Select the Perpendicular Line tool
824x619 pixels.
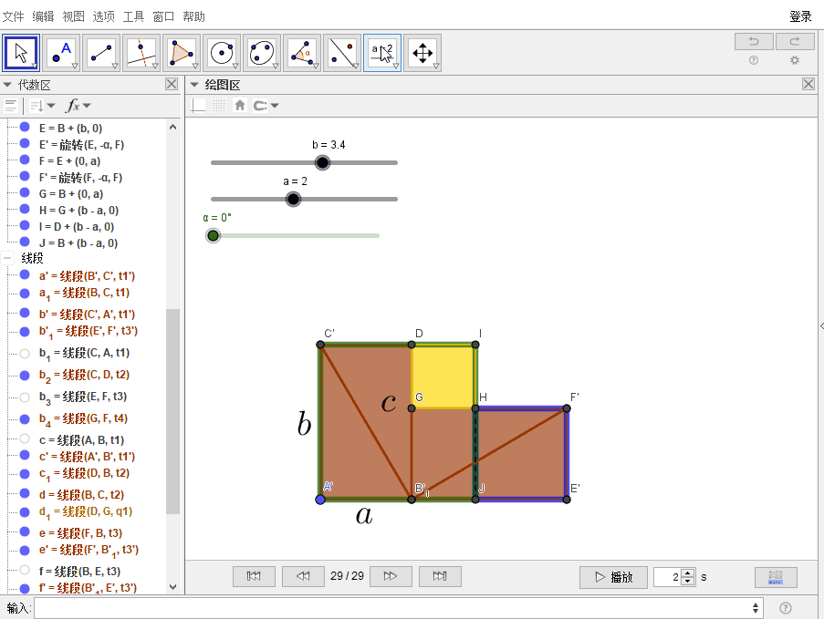point(141,53)
